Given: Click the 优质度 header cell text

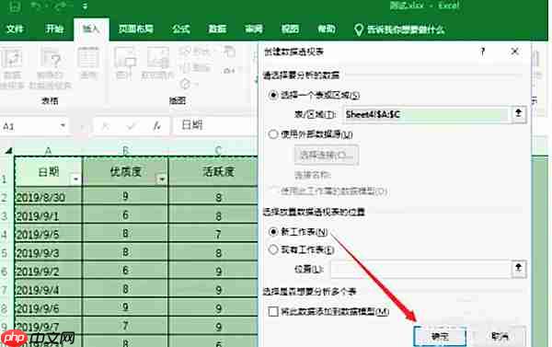Looking at the screenshot, I should point(126,171).
